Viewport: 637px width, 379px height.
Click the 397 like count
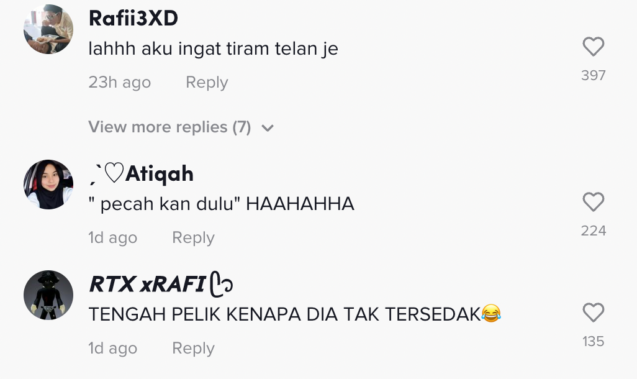593,75
